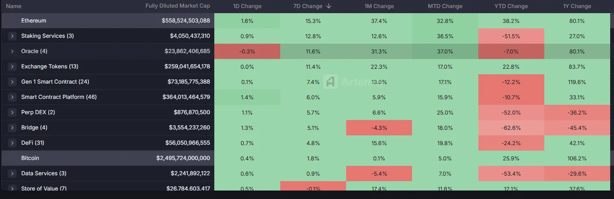This screenshot has height=199, width=614.
Task: Toggle the Perp DEX (2) expand arrow
Action: [x=12, y=112]
